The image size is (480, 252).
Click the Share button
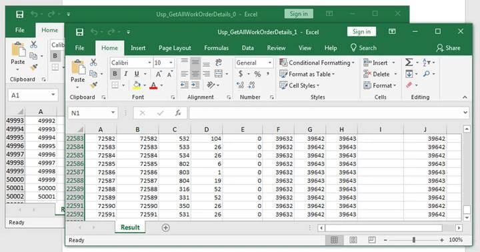449,48
